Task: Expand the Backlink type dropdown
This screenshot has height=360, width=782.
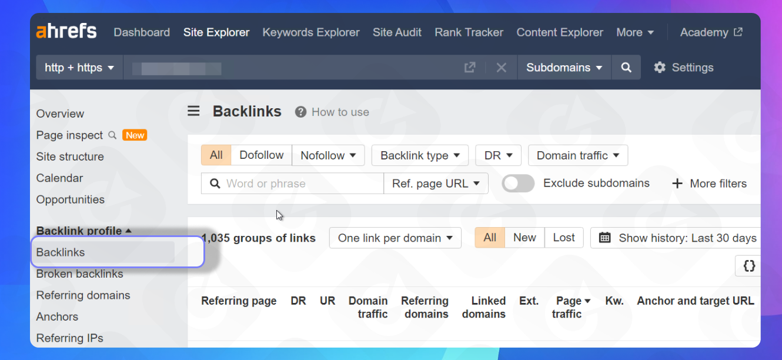Action: pos(420,155)
